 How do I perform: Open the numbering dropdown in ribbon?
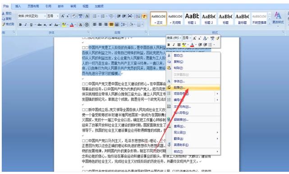(106, 16)
